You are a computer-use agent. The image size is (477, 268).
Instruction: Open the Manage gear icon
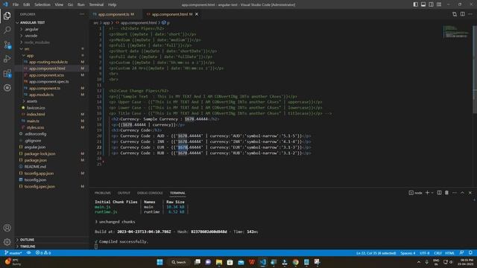(7, 242)
